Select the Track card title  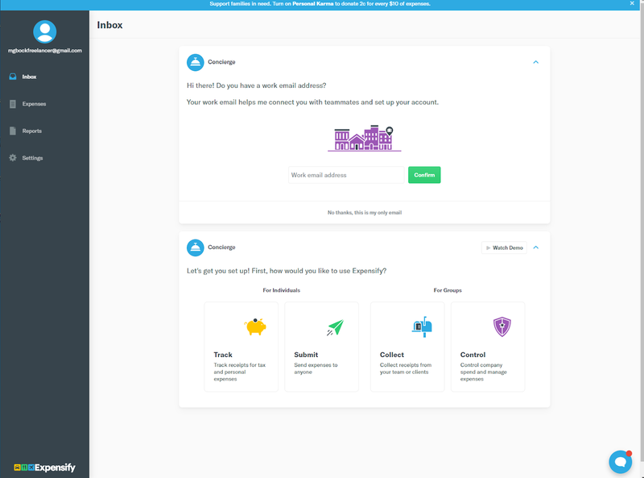pos(223,355)
